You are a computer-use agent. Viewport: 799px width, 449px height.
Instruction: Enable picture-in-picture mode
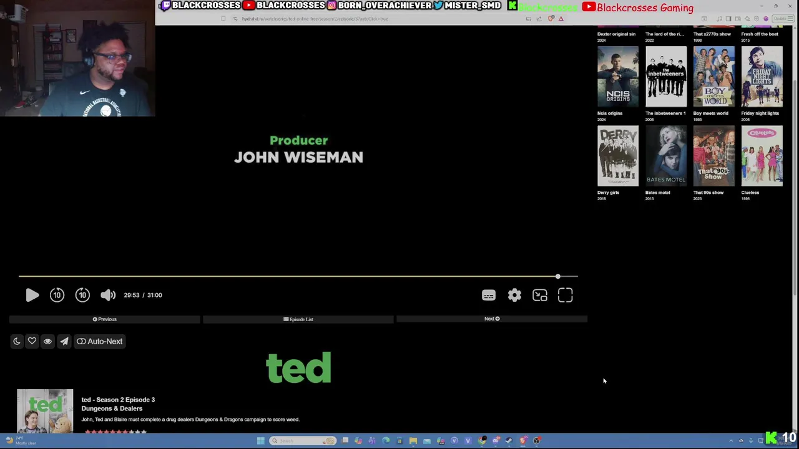pos(540,295)
